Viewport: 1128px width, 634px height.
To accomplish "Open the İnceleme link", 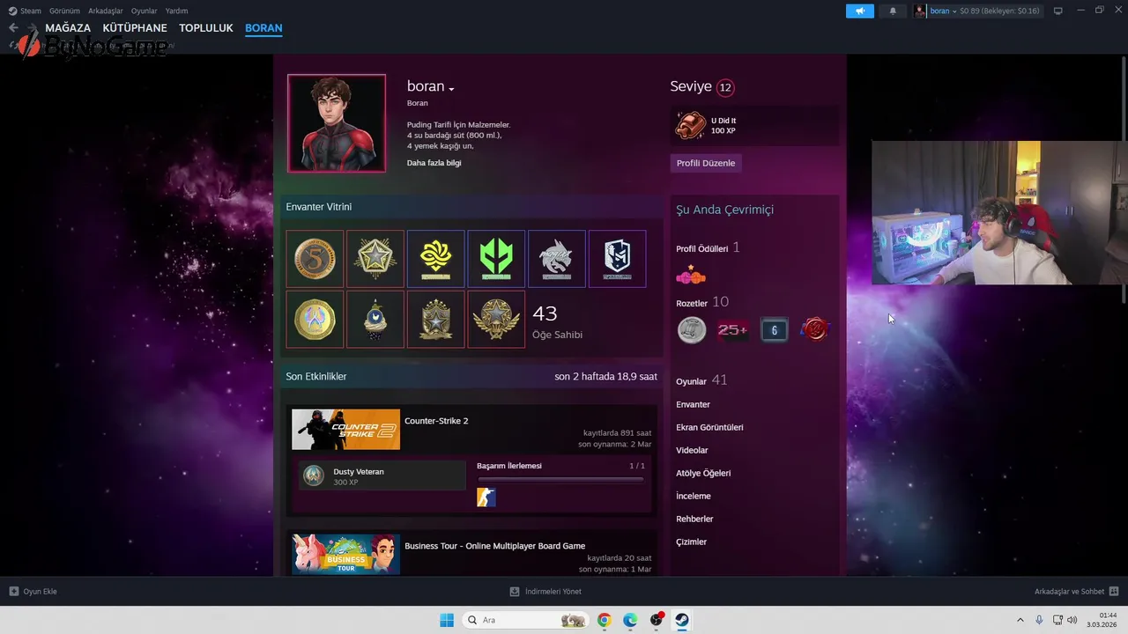I will pos(694,496).
